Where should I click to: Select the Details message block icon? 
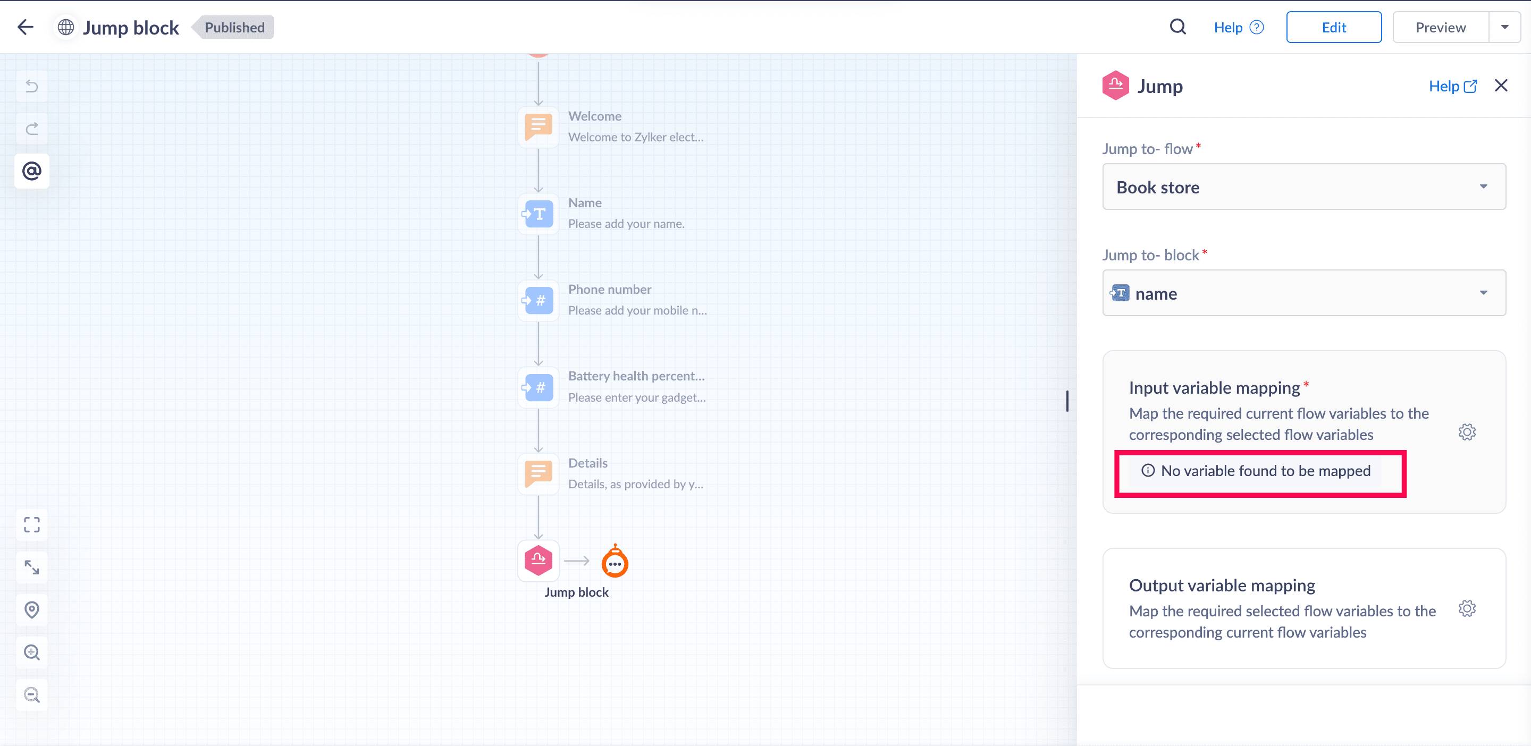coord(539,474)
